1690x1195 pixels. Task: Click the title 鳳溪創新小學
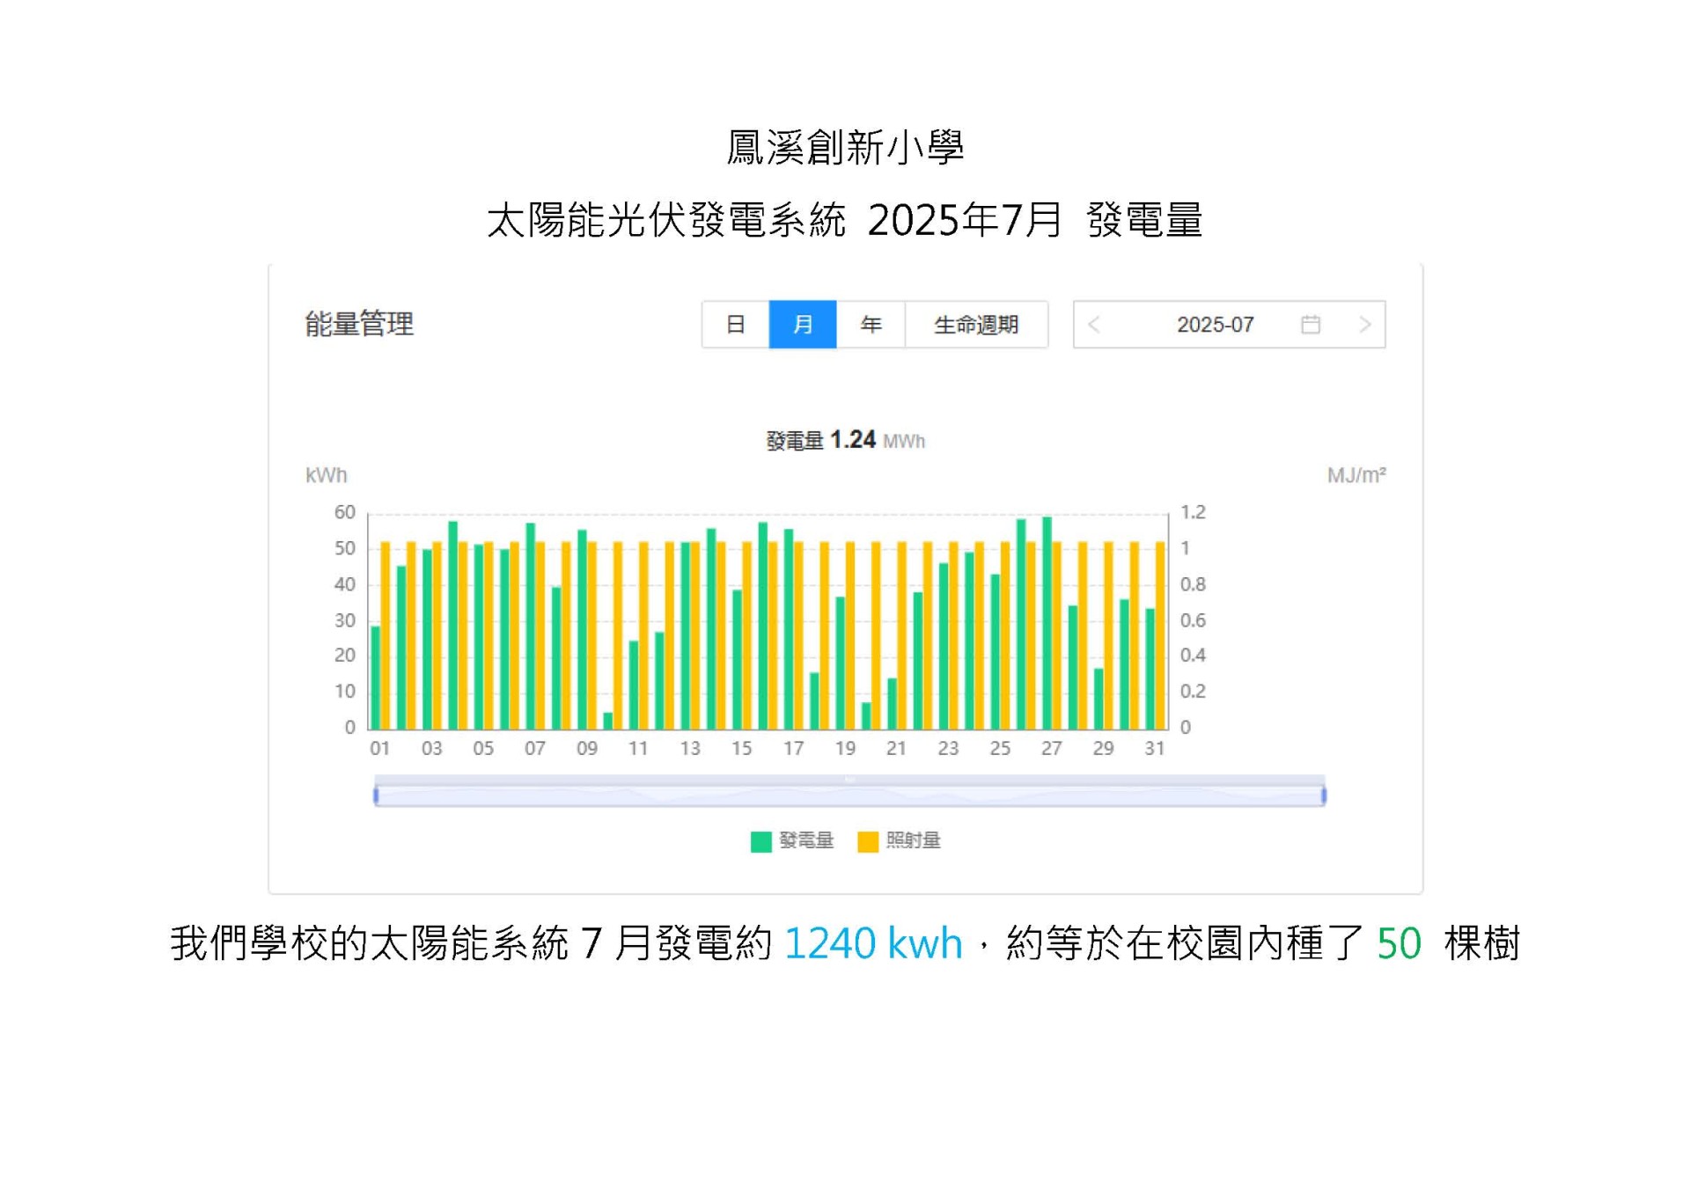click(x=845, y=147)
